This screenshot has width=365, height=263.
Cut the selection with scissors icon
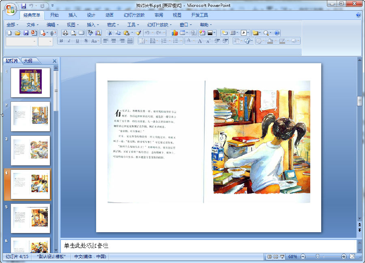coord(110,33)
